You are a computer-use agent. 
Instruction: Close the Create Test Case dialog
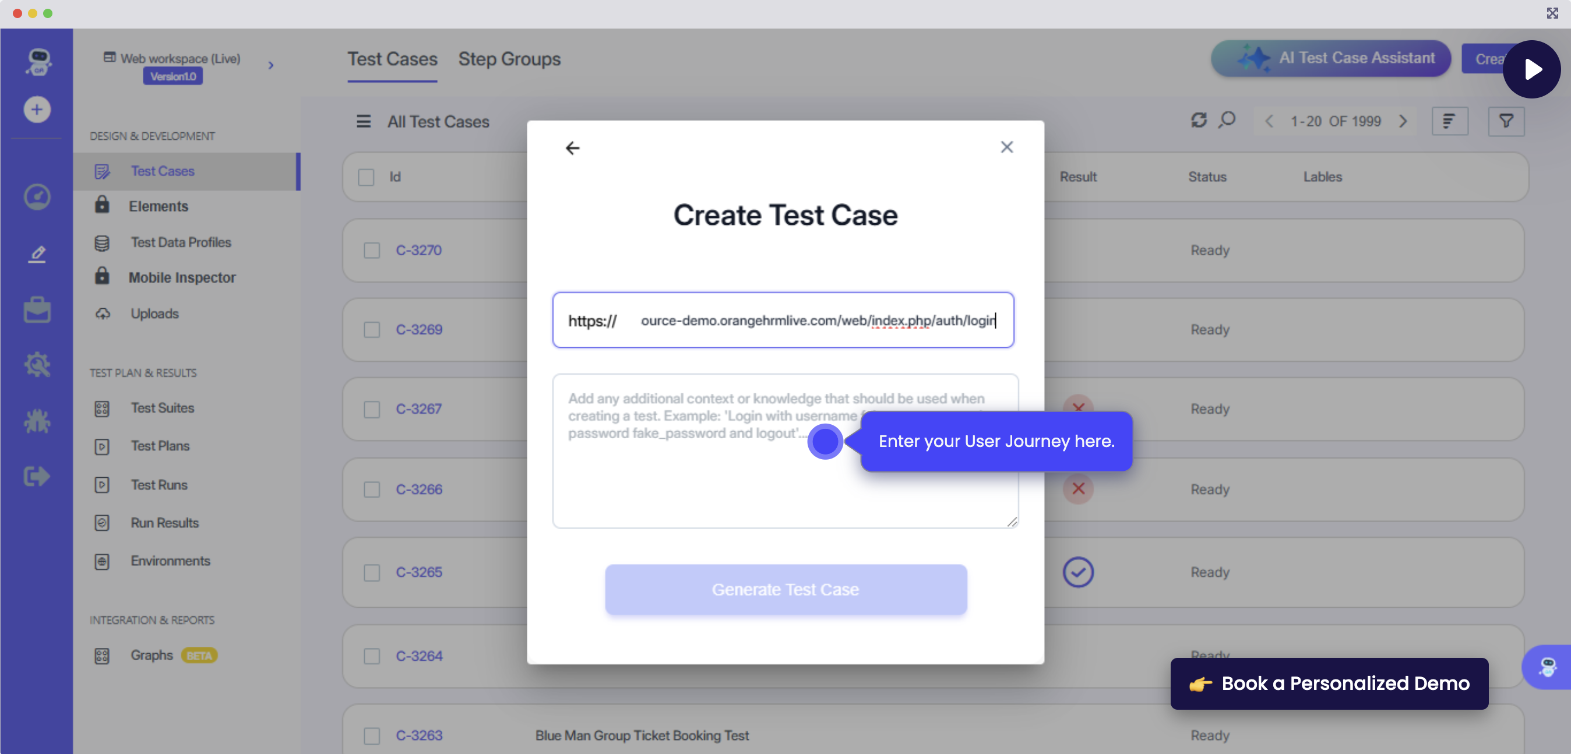[1006, 147]
